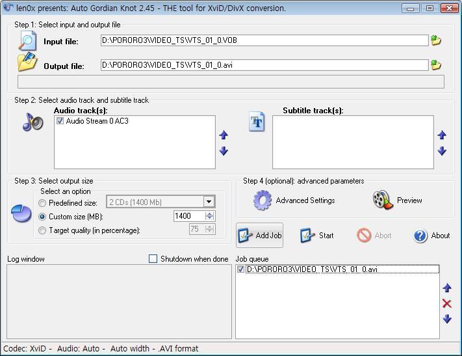Click the target quality 75 value field
462x356 pixels.
coord(197,229)
